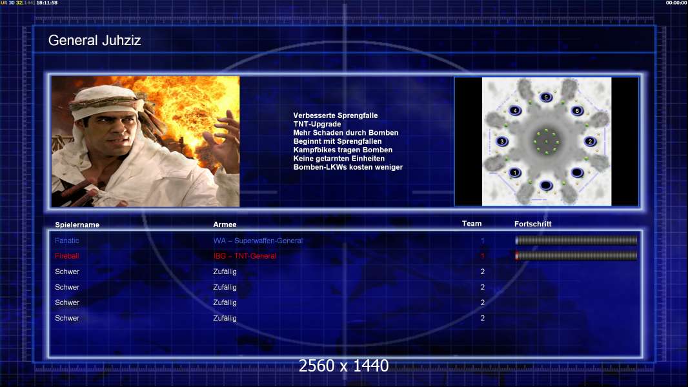Click the Armee column header

click(225, 224)
